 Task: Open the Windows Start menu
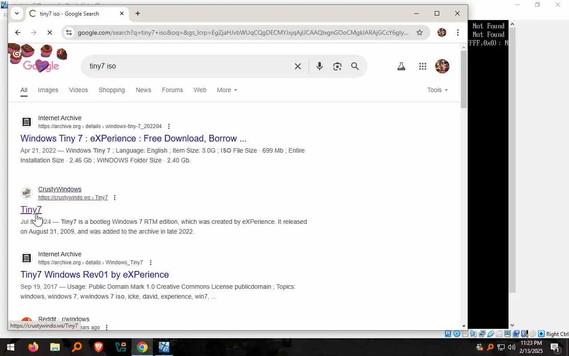tap(11, 347)
